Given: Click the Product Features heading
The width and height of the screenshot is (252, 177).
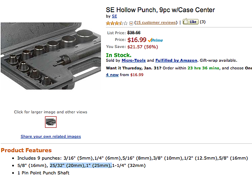Looking at the screenshot, I should (26, 150).
